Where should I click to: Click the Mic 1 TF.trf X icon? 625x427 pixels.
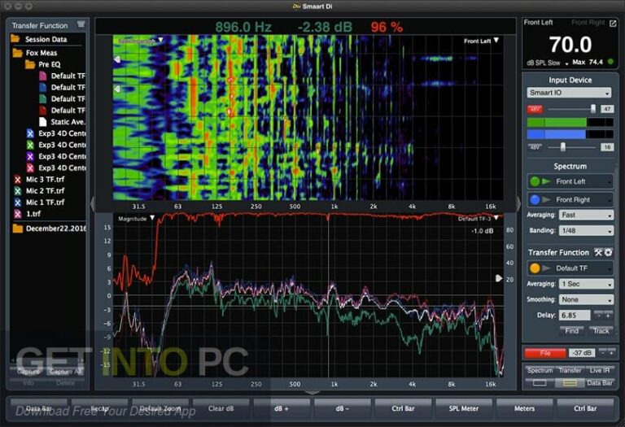click(18, 203)
